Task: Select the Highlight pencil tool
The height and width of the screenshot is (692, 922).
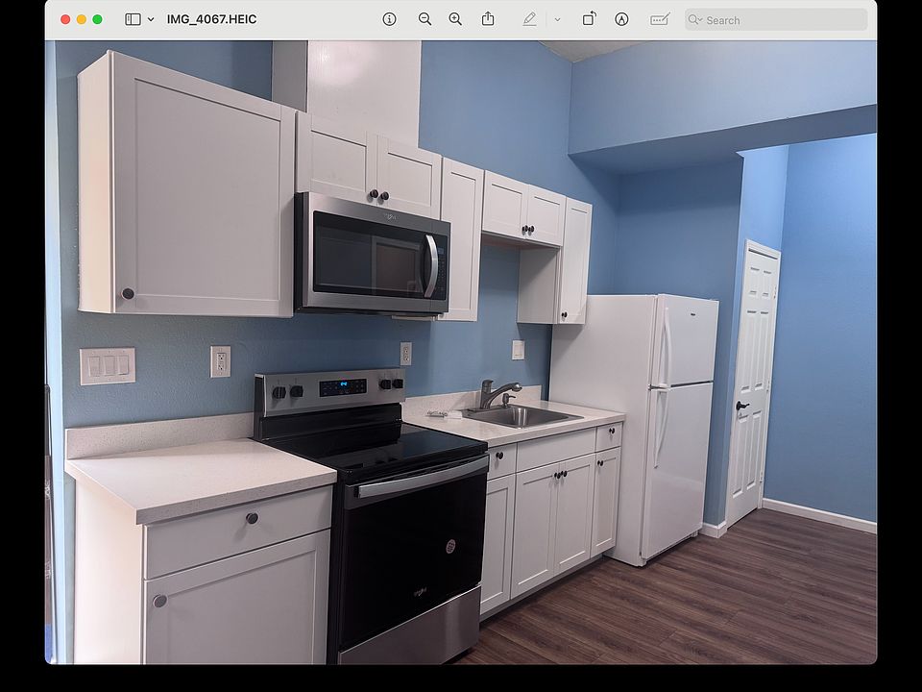Action: click(529, 19)
